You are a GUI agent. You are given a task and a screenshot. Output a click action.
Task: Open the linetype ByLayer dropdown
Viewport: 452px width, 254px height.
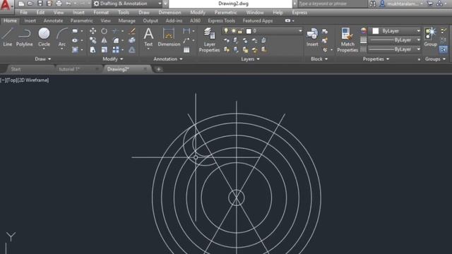419,49
